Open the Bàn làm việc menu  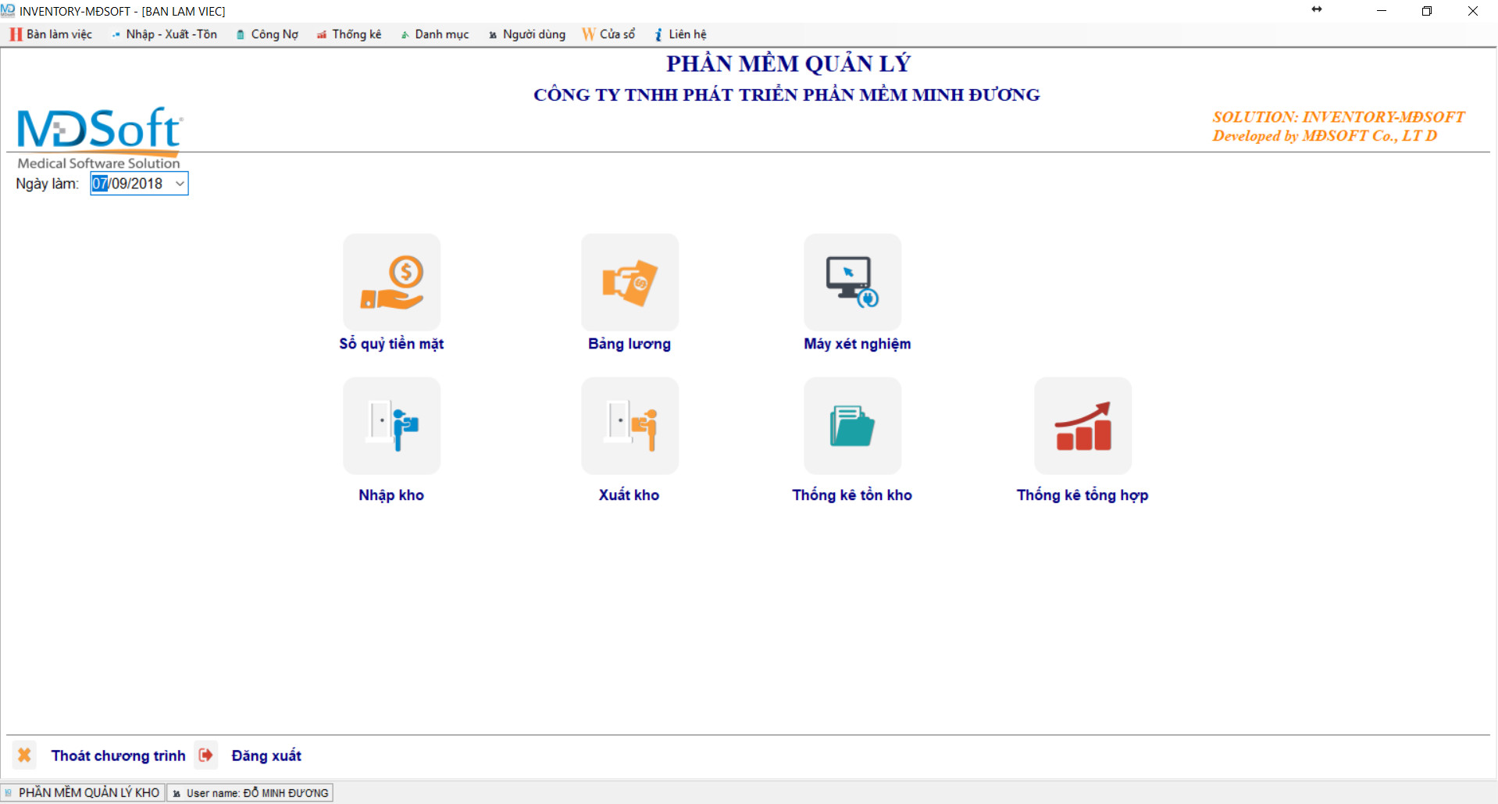click(52, 34)
